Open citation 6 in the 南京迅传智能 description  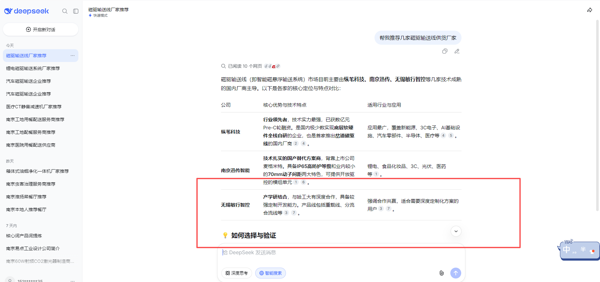pos(304,182)
